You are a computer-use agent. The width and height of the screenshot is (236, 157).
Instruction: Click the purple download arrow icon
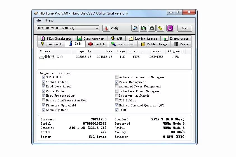coord(170,28)
